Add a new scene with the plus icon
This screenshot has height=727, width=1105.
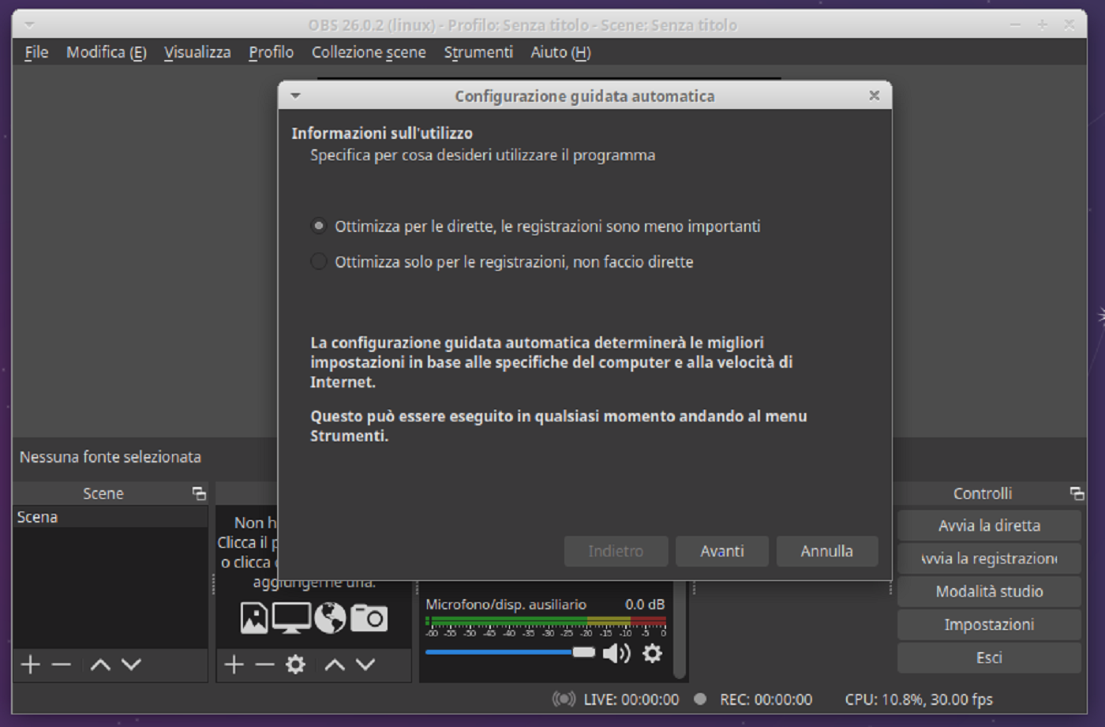30,664
